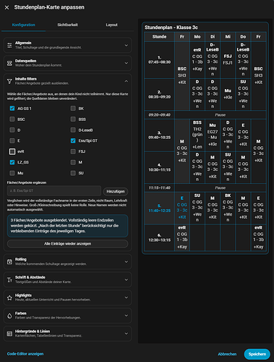The width and height of the screenshot is (274, 362).
Task: Click the Hintergründe & Linien table icon
Action: (x=9, y=334)
